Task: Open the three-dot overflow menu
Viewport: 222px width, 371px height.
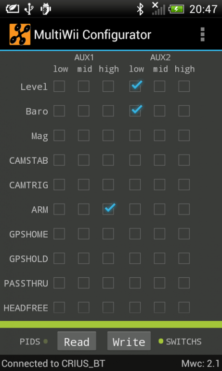Action: tap(202, 35)
